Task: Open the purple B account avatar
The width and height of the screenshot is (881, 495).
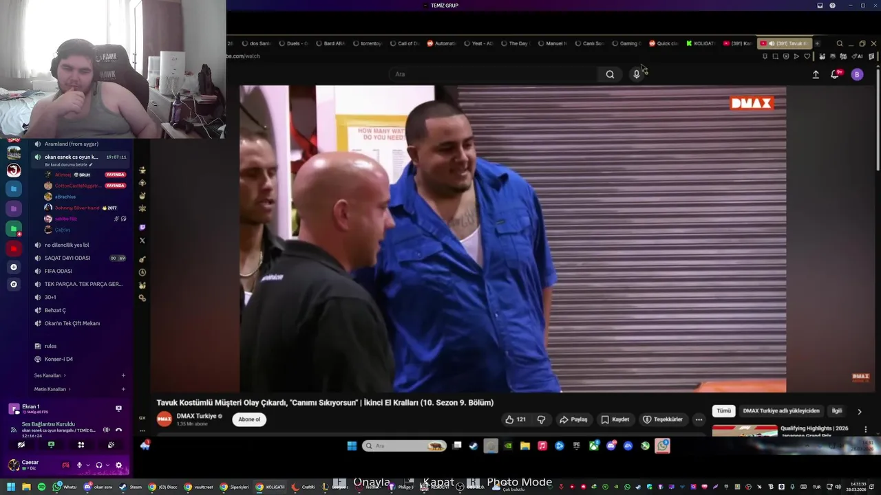Action: (857, 74)
